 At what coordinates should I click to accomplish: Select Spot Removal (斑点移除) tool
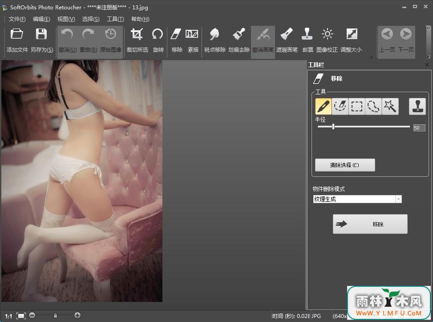click(214, 34)
